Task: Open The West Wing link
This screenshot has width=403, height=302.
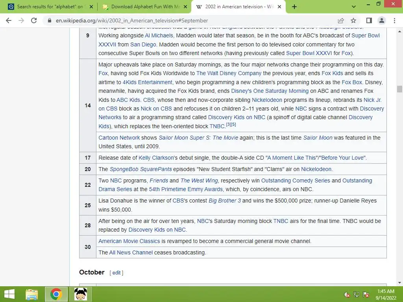Action: 199,180
